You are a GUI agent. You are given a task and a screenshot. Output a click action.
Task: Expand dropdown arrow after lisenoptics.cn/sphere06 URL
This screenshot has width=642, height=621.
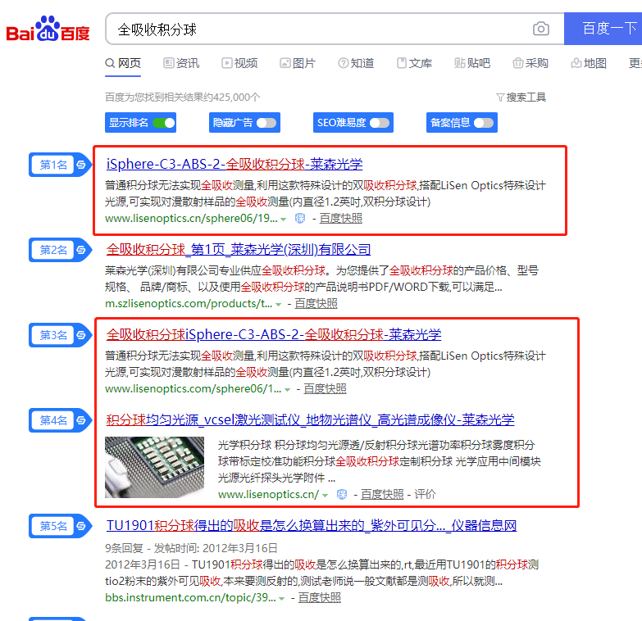pyautogui.click(x=284, y=220)
